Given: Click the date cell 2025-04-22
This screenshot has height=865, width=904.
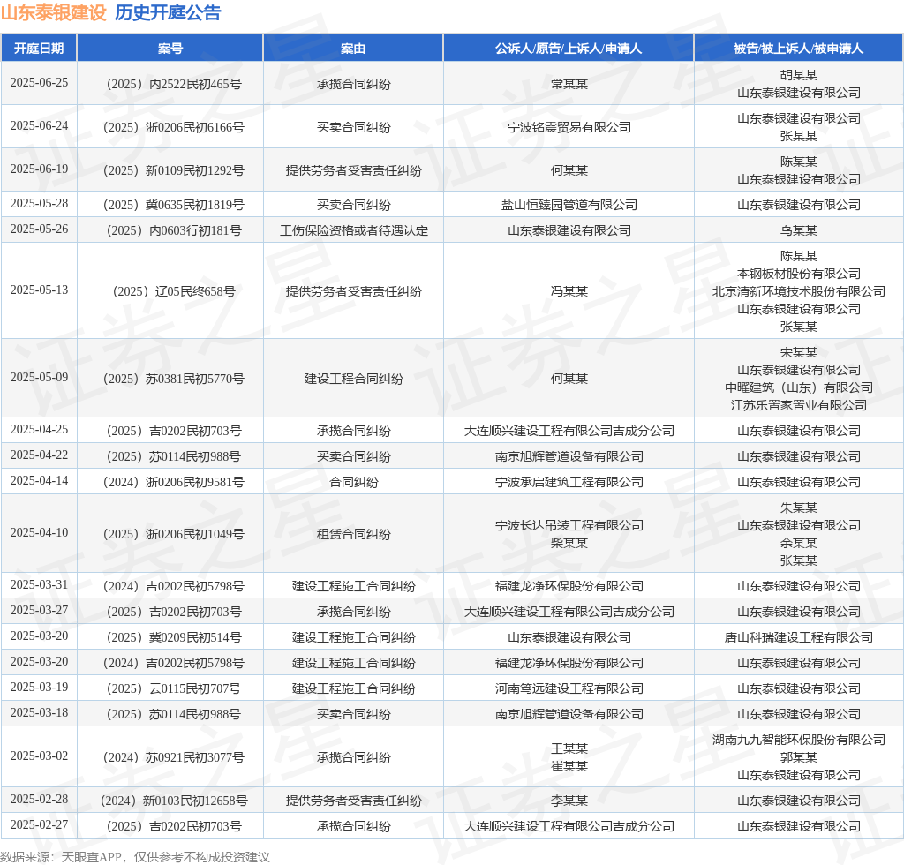Looking at the screenshot, I should [x=39, y=455].
